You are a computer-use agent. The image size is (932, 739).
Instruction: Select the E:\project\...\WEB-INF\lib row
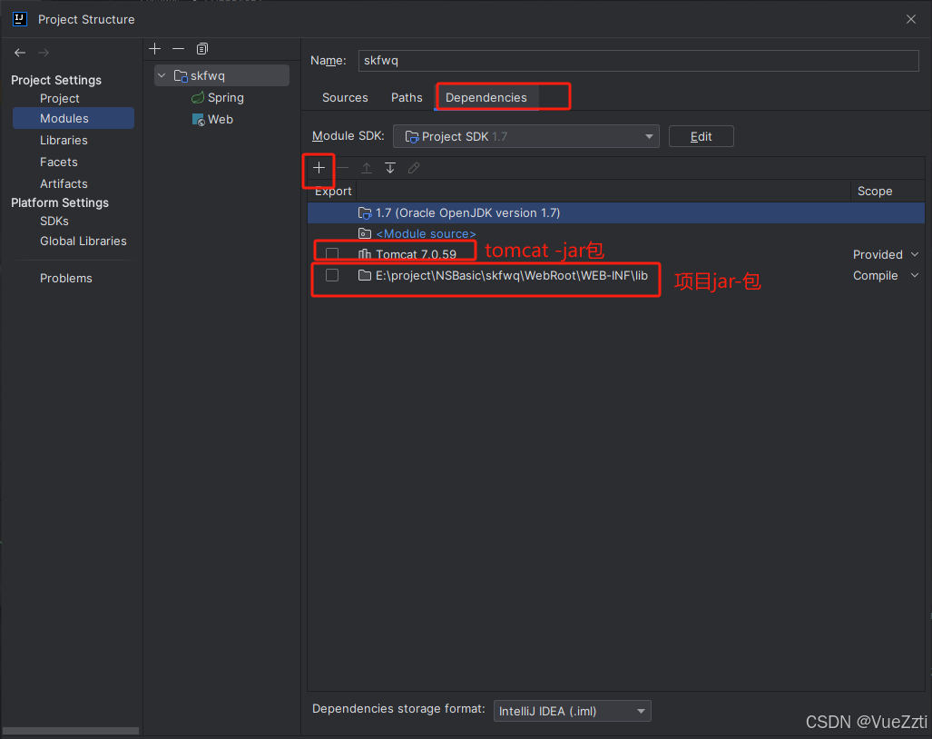coord(616,275)
